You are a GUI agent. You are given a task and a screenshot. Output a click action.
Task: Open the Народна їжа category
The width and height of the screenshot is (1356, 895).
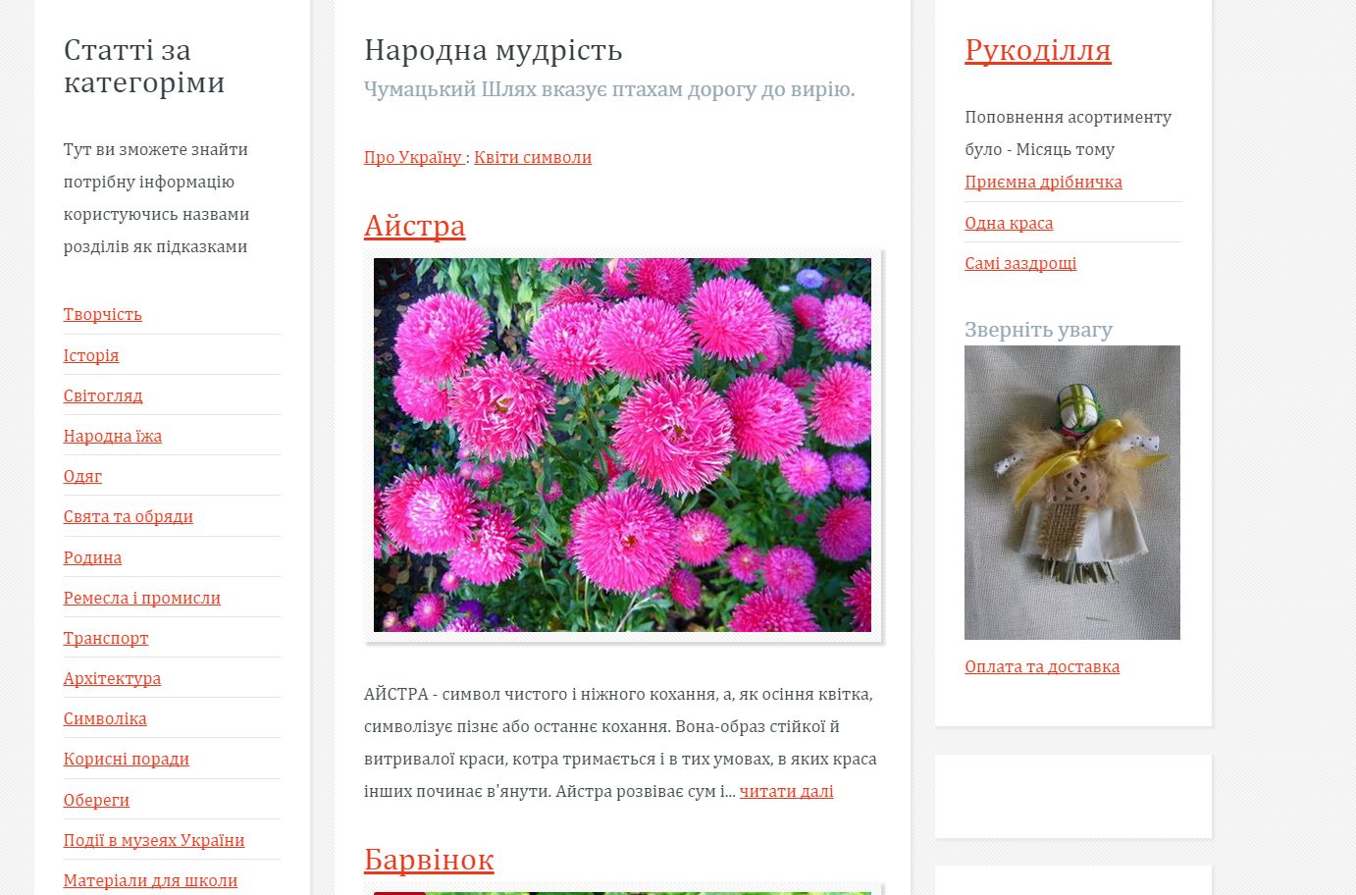pos(112,436)
